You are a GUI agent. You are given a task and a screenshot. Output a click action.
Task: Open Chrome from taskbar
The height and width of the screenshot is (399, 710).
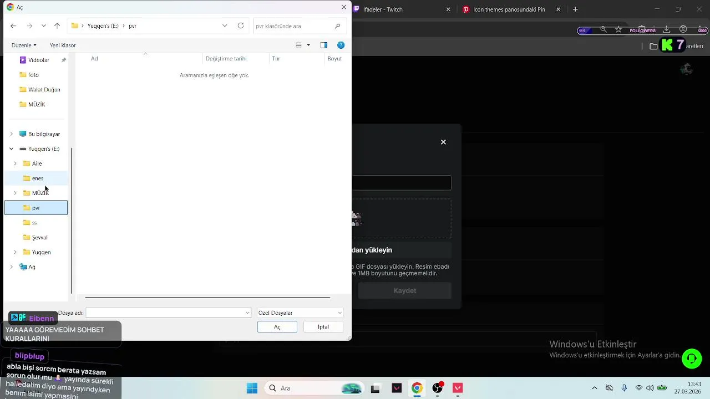(x=417, y=388)
